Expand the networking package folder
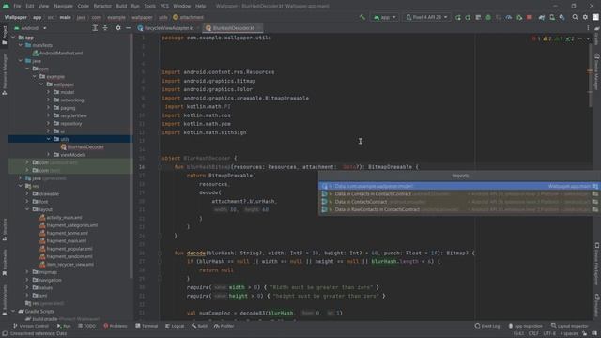The height and width of the screenshot is (338, 601). click(x=48, y=100)
